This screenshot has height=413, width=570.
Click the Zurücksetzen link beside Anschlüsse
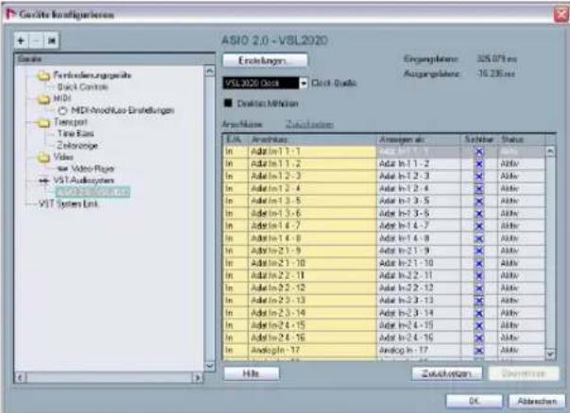pyautogui.click(x=309, y=125)
